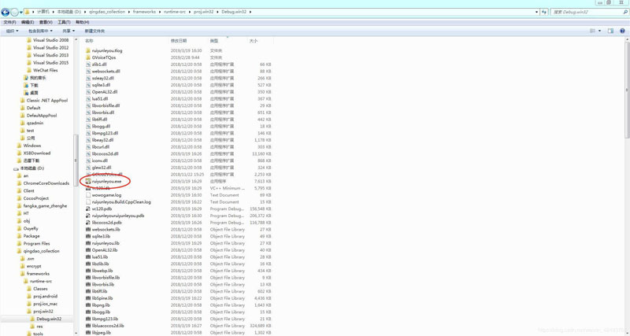
Task: Select Debug.win32 in the folder tree
Action: (x=49, y=319)
